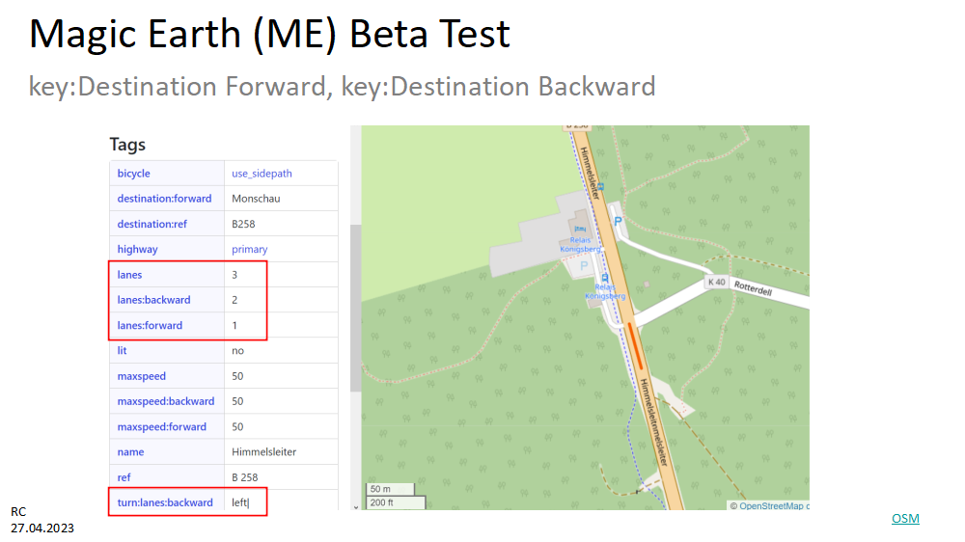965x542 pixels.
Task: Open the destination:ref key link
Action: click(x=152, y=224)
